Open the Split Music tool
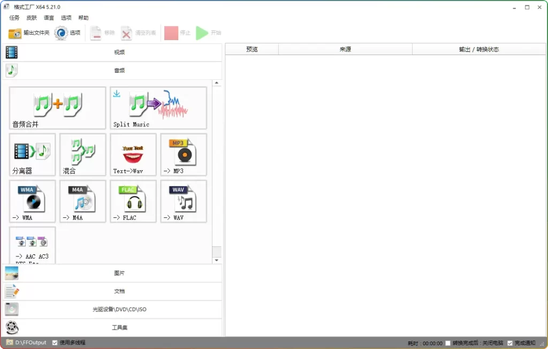 (x=158, y=108)
